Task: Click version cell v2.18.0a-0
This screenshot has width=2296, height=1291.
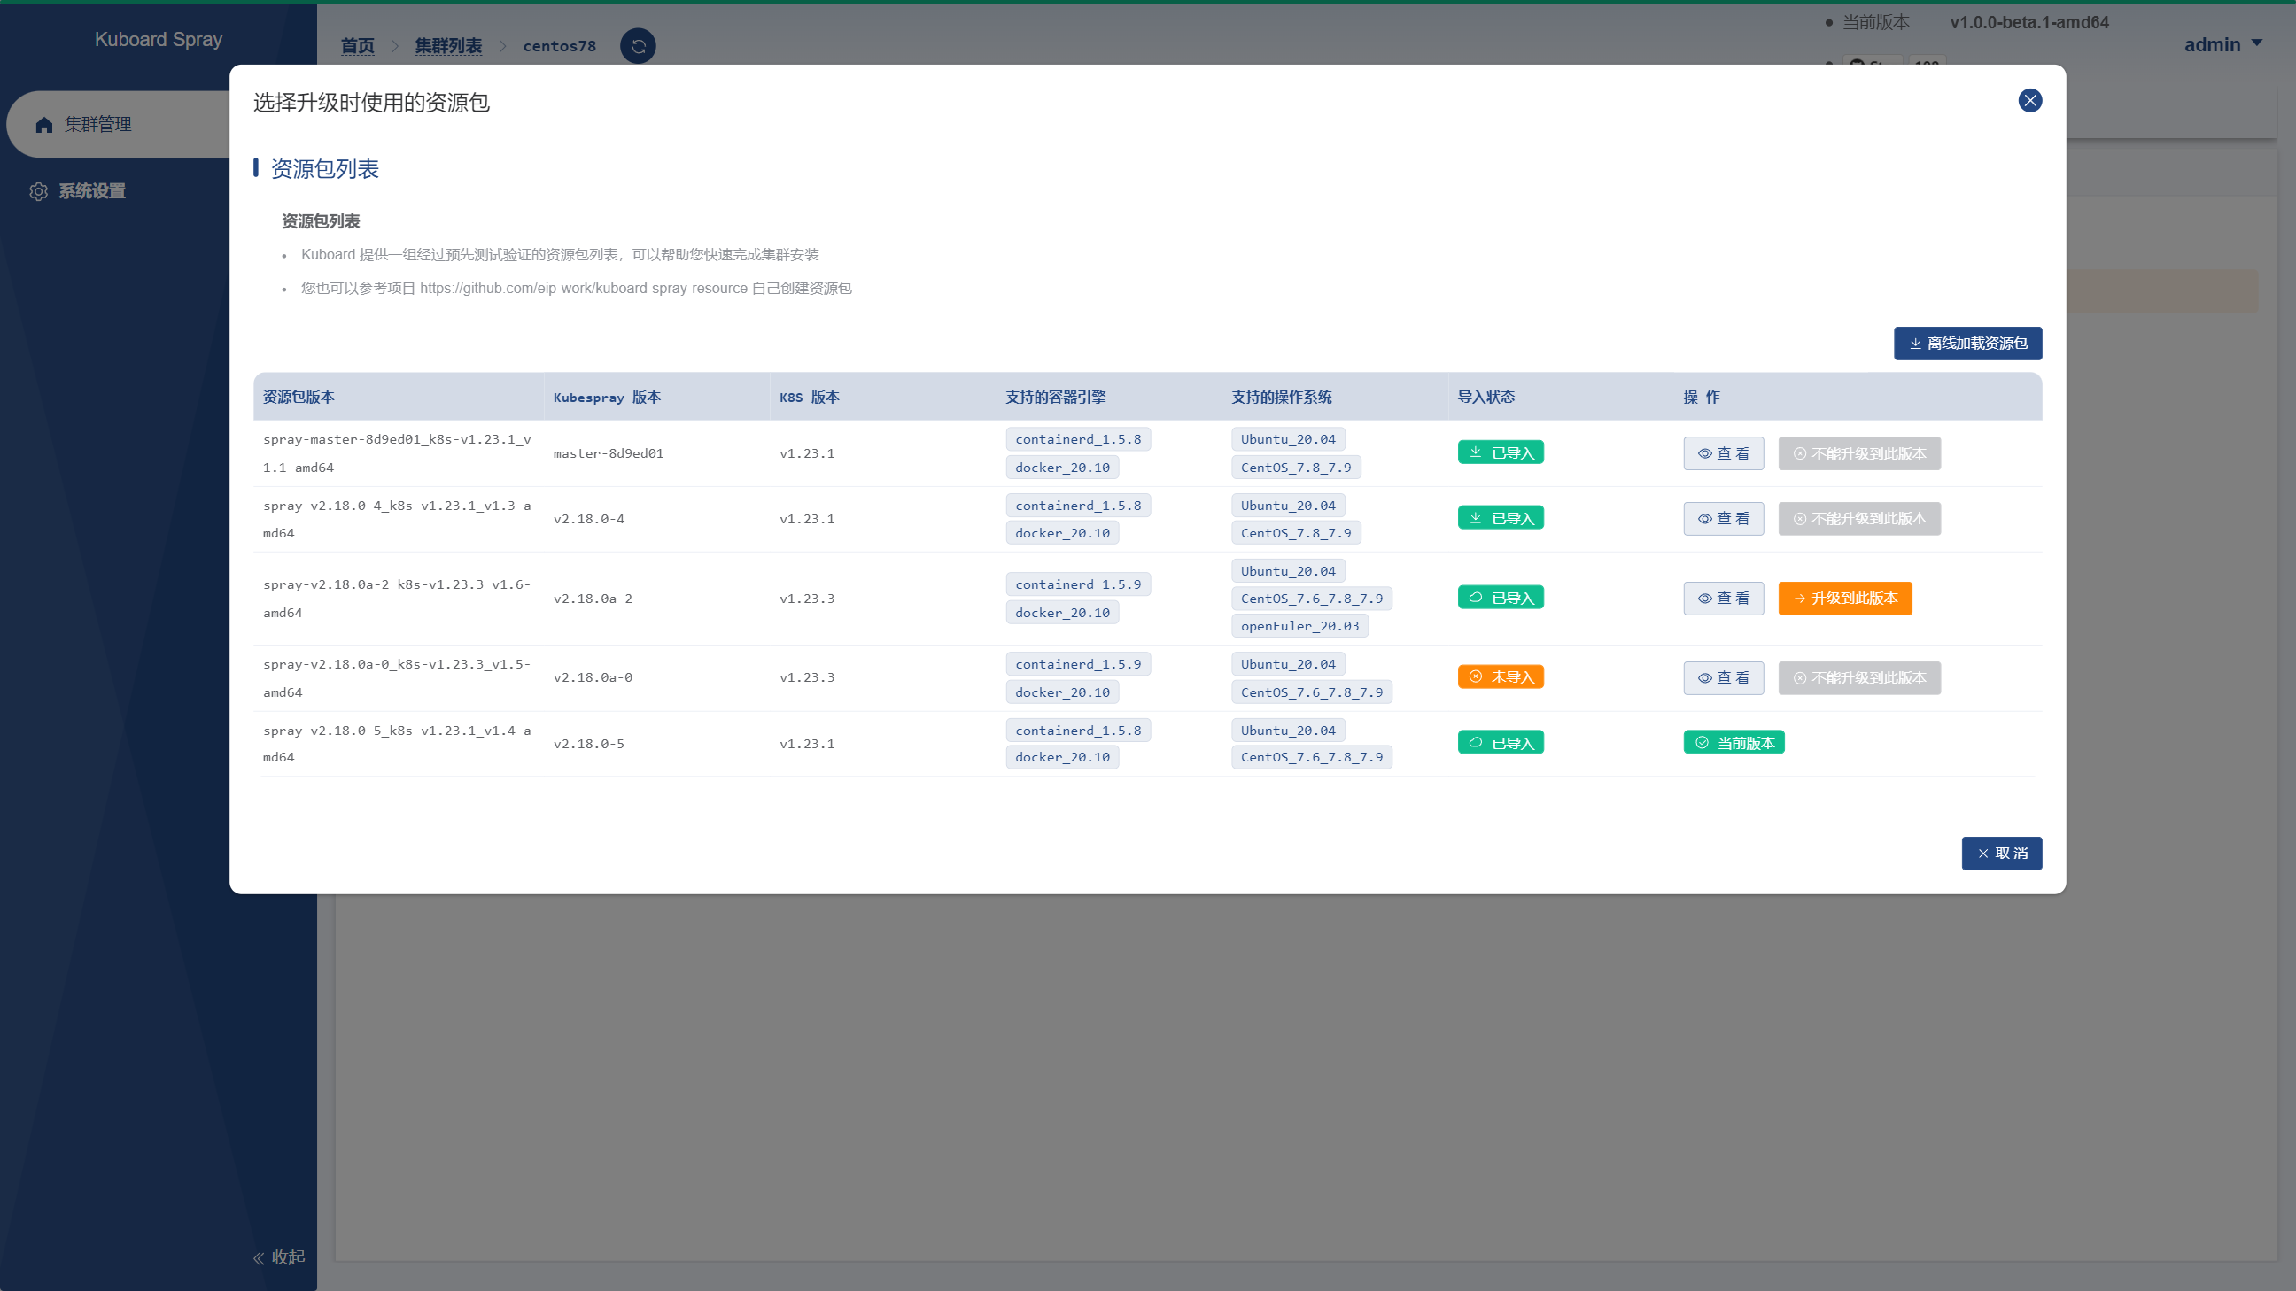Action: [x=593, y=678]
